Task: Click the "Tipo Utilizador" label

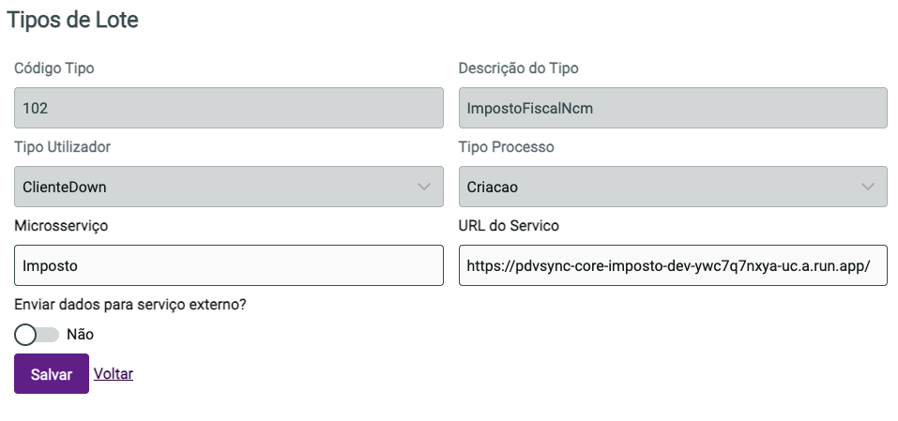Action: (63, 147)
